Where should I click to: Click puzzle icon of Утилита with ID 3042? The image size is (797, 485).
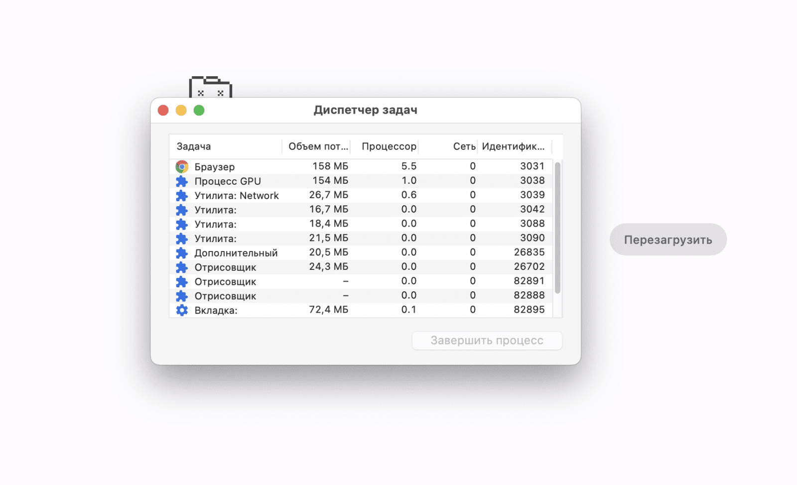(182, 210)
